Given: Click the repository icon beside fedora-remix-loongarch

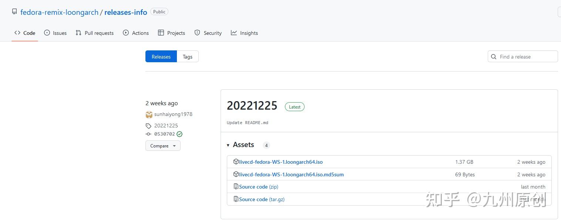Looking at the screenshot, I should [14, 12].
